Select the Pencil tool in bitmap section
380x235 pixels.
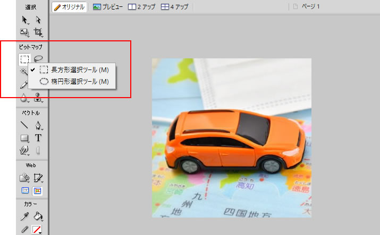24,85
